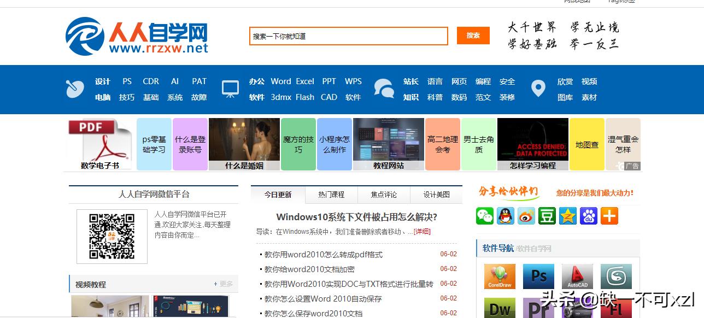Click the 湿气重会怎样 beige tile

click(623, 144)
